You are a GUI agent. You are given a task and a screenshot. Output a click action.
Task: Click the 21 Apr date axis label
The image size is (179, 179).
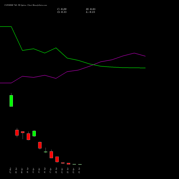62,170
